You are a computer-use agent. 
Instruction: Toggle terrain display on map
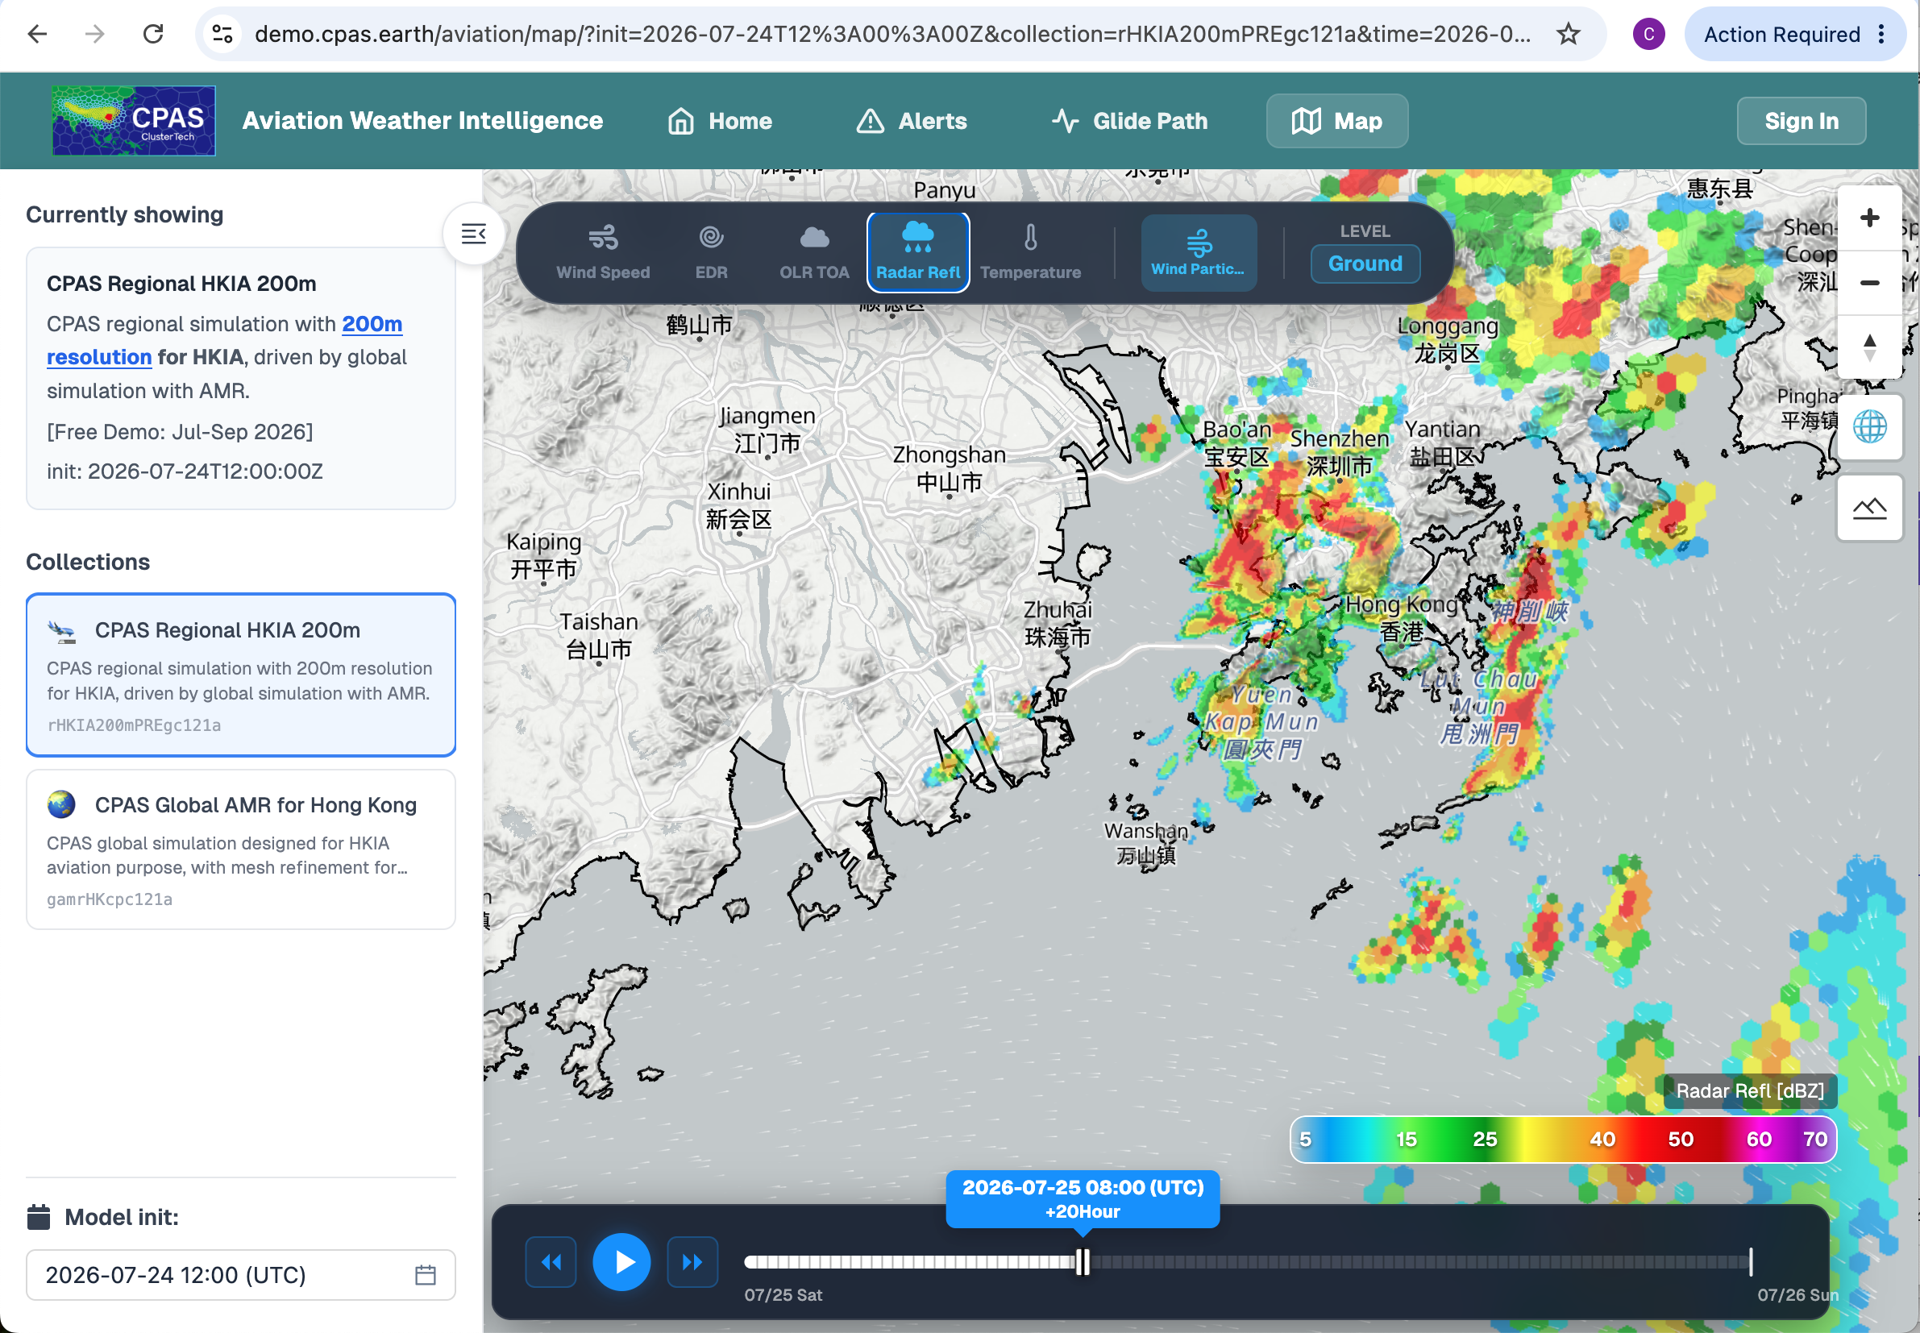pyautogui.click(x=1869, y=508)
